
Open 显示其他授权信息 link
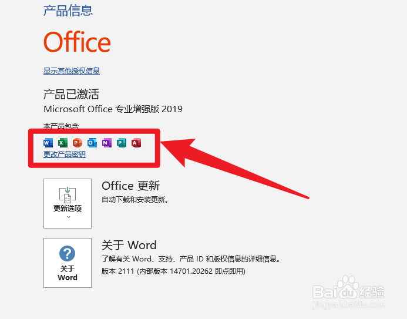pos(72,70)
